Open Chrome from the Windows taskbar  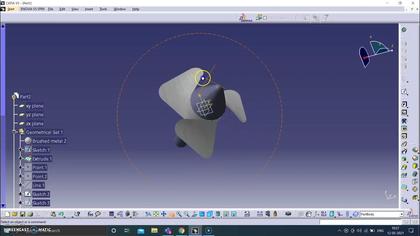(x=181, y=230)
